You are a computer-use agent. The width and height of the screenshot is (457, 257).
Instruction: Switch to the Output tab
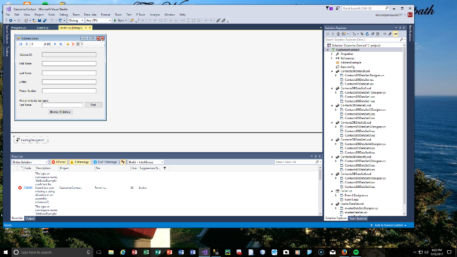[30, 218]
